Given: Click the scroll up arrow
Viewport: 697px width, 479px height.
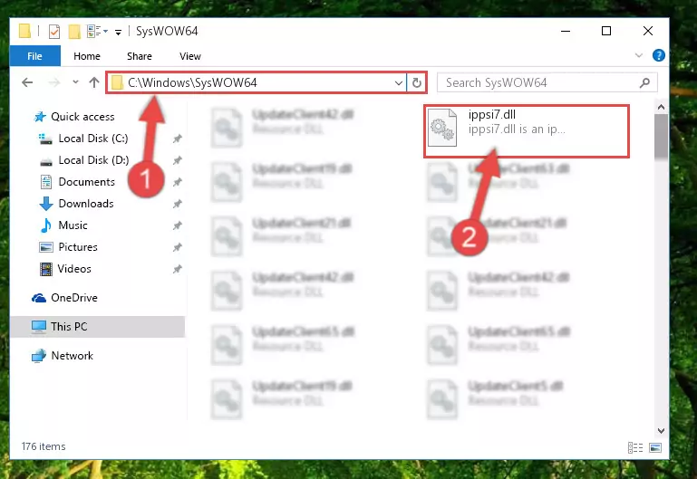Looking at the screenshot, I should click(661, 107).
